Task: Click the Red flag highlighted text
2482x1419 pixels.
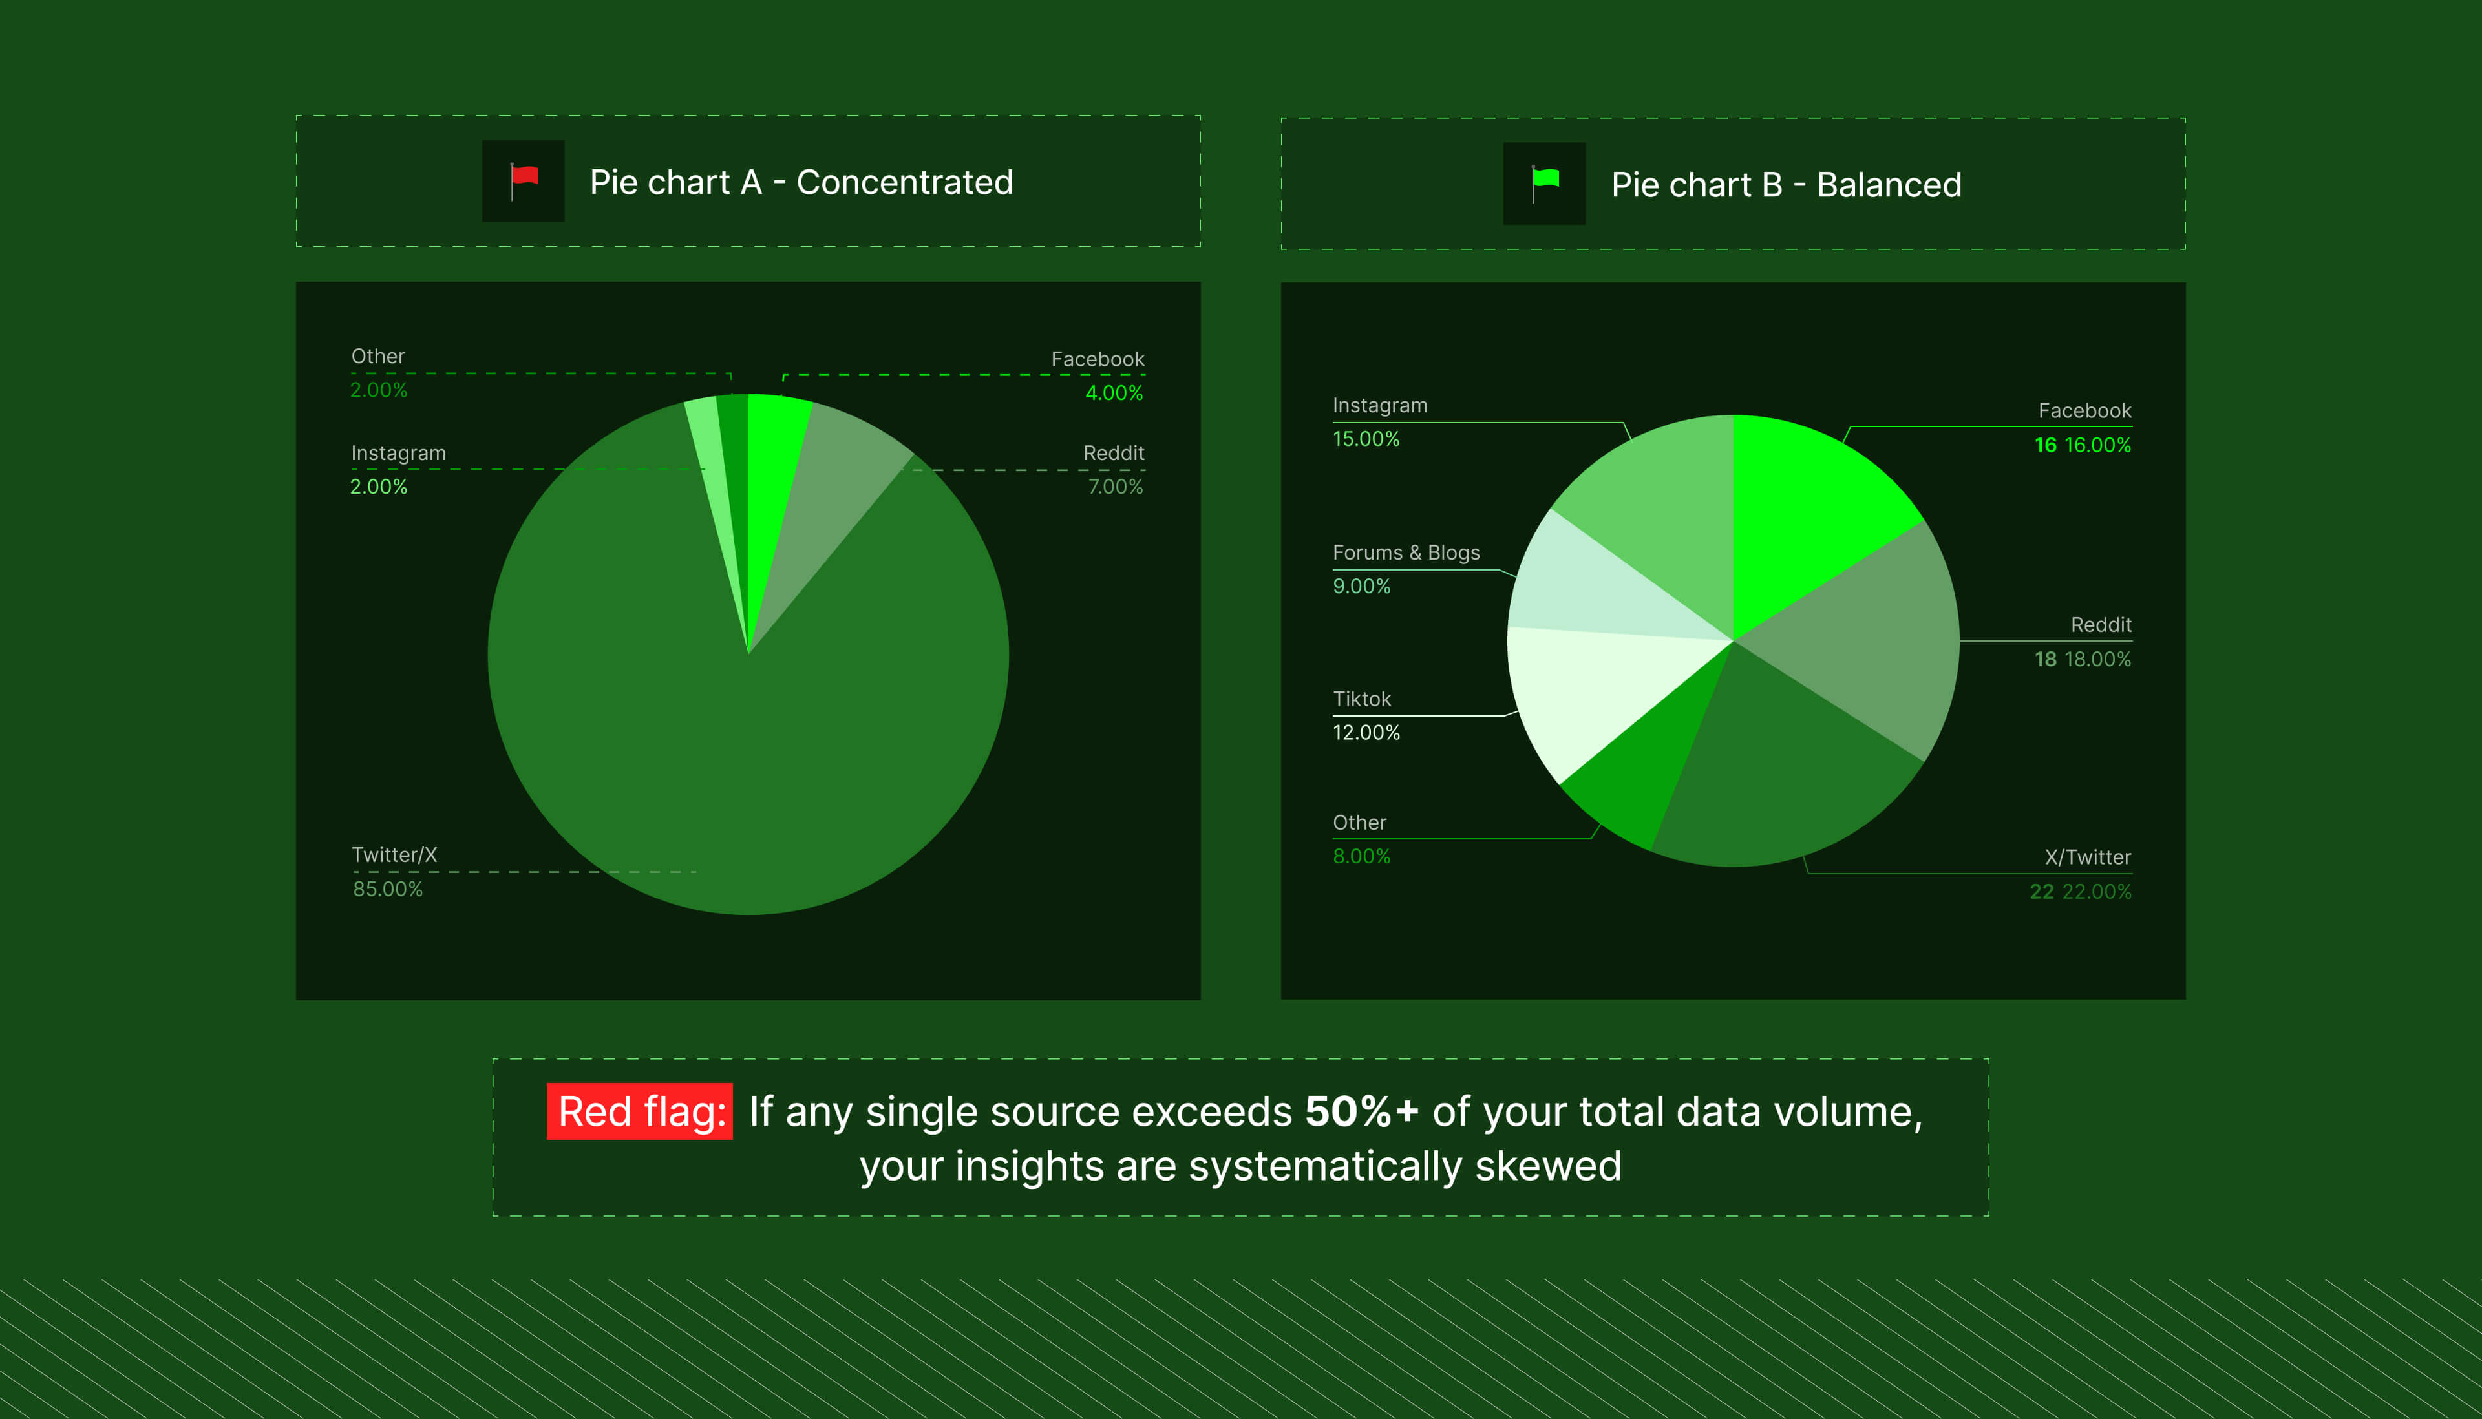Action: click(x=639, y=1111)
